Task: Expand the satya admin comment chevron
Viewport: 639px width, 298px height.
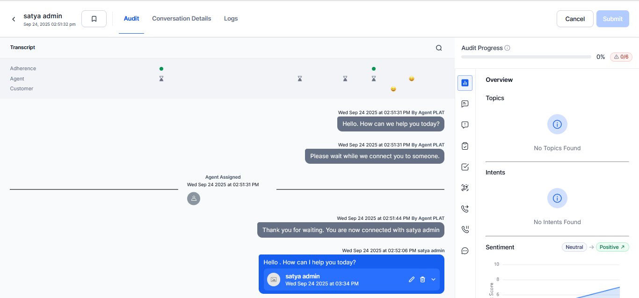Action: tap(433, 279)
